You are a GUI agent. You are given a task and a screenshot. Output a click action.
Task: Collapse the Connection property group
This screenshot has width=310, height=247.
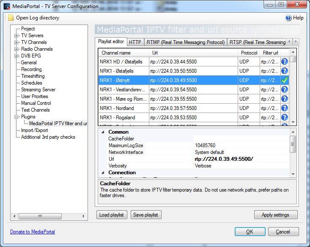103,173
